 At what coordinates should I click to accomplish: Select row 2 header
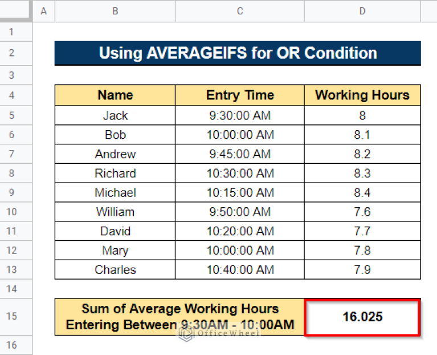(x=16, y=53)
